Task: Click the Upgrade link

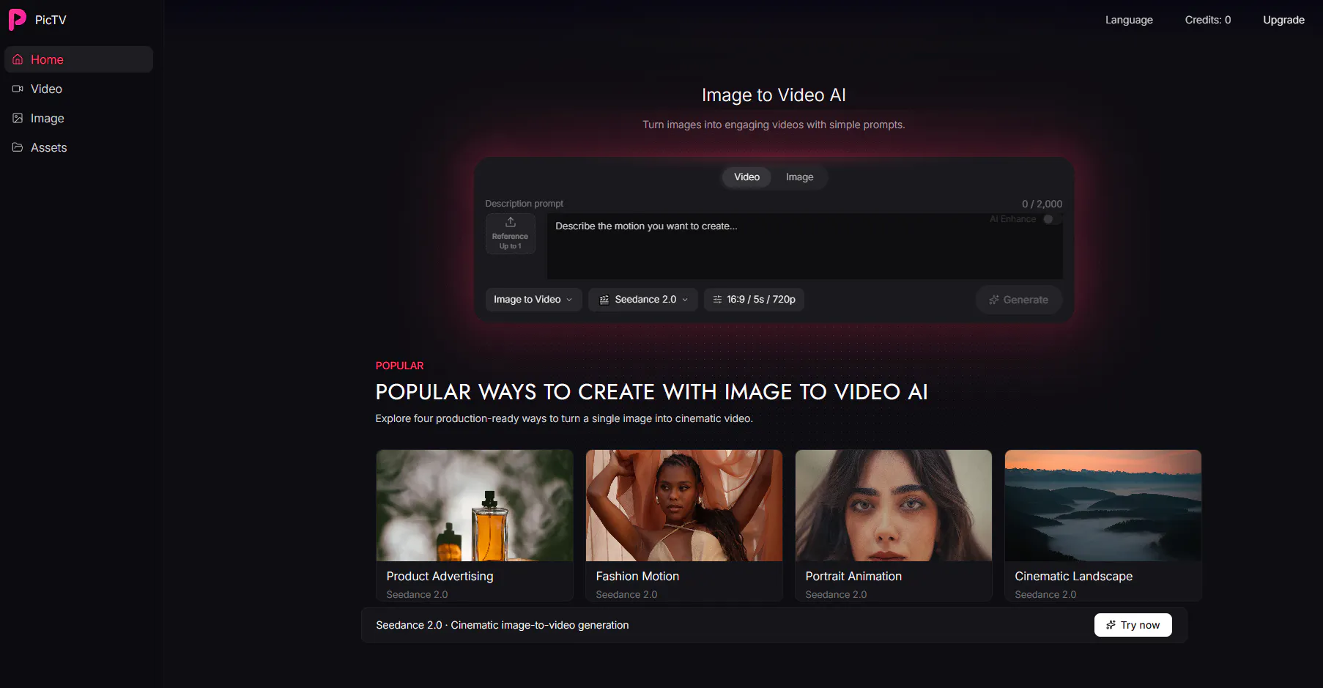Action: pyautogui.click(x=1283, y=20)
